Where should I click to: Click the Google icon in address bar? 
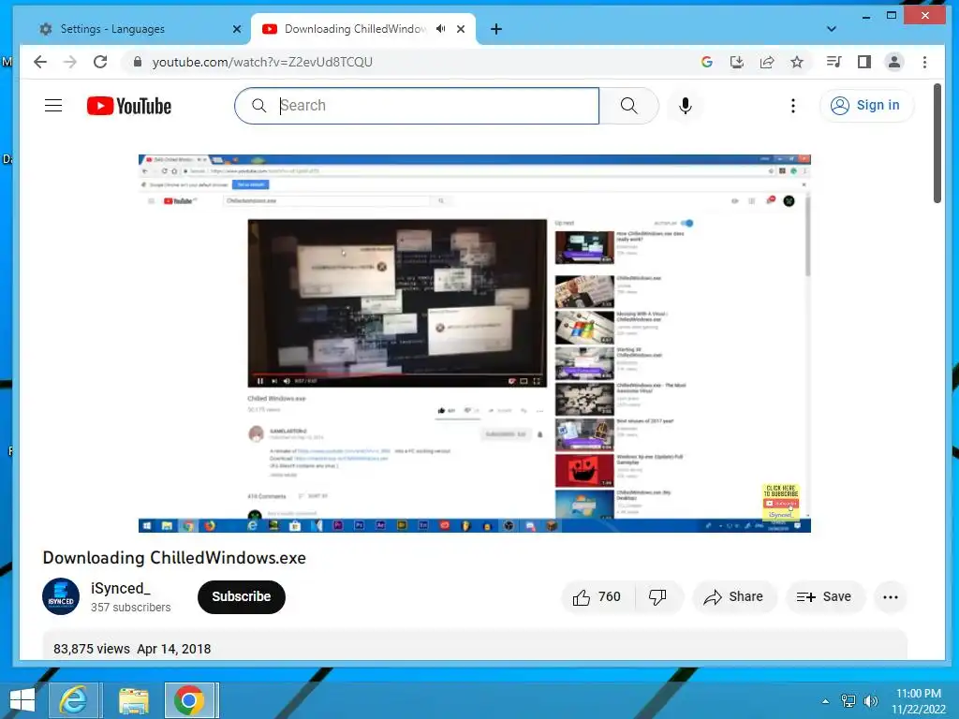pyautogui.click(x=707, y=62)
